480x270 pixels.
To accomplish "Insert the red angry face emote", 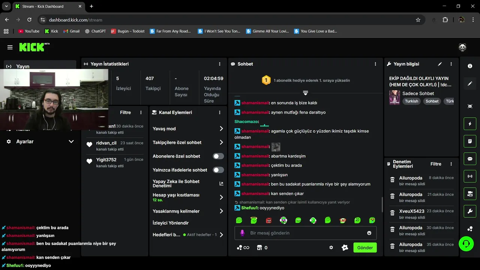I will point(269,220).
